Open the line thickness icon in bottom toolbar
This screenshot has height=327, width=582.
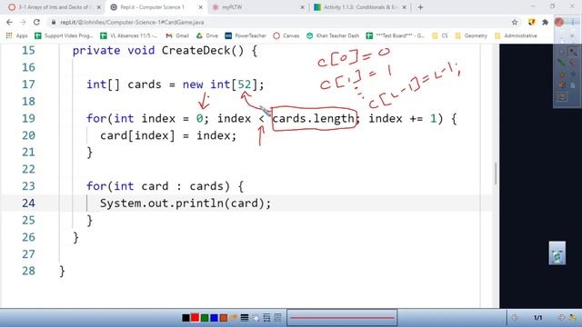tap(245, 318)
